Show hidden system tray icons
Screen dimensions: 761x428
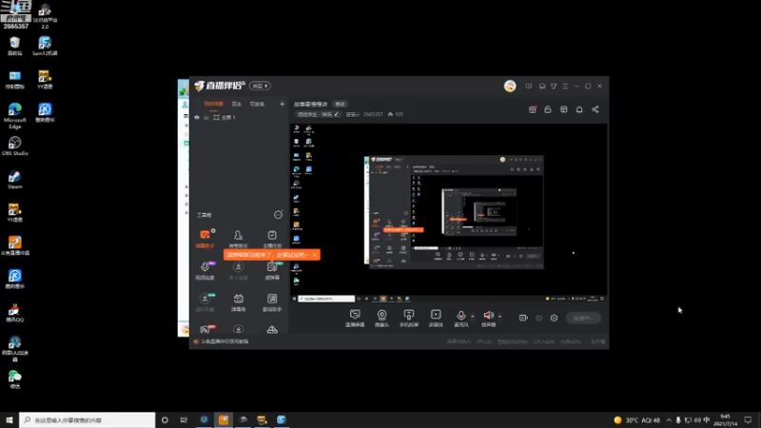point(669,420)
